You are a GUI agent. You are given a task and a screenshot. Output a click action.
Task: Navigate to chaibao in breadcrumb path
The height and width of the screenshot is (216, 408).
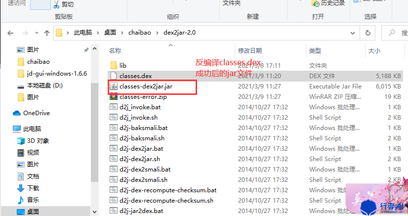140,33
